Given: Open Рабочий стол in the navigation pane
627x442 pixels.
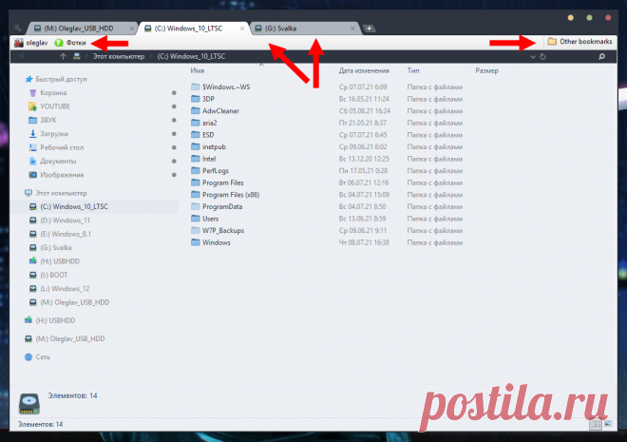Looking at the screenshot, I should coord(56,147).
